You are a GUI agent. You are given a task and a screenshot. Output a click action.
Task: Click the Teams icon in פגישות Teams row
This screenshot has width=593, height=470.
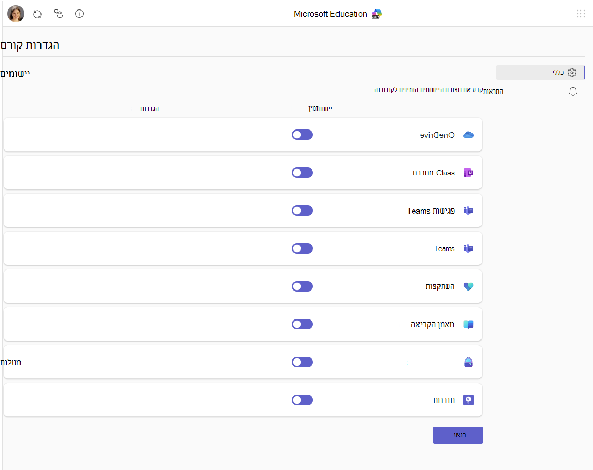pos(468,211)
